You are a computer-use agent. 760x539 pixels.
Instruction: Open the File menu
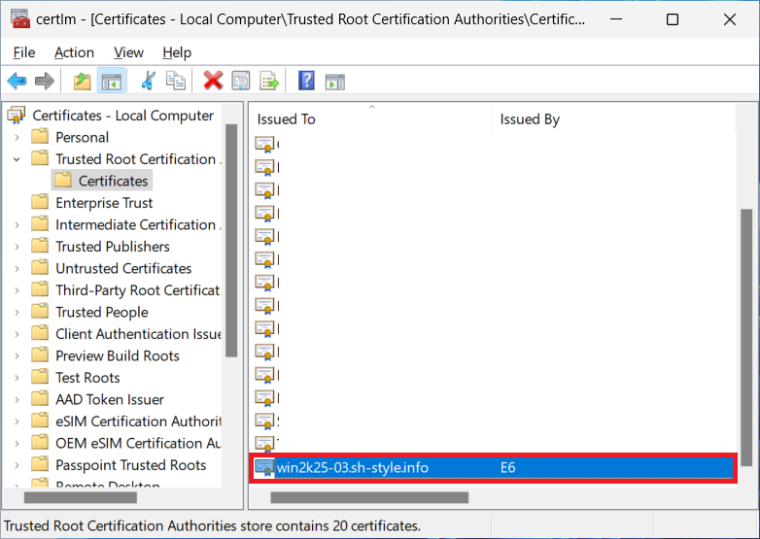[23, 52]
